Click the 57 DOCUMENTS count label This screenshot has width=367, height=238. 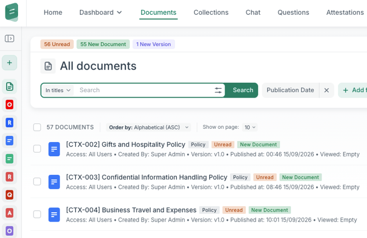pos(70,127)
